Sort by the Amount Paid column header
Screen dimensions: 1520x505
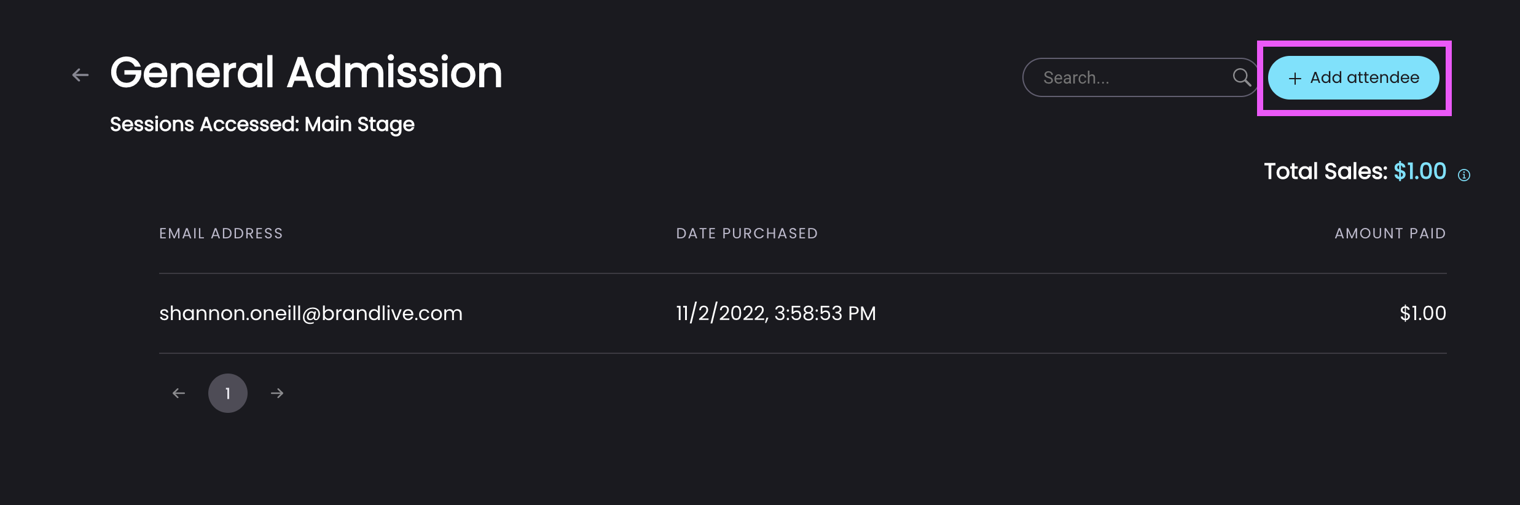coord(1390,233)
